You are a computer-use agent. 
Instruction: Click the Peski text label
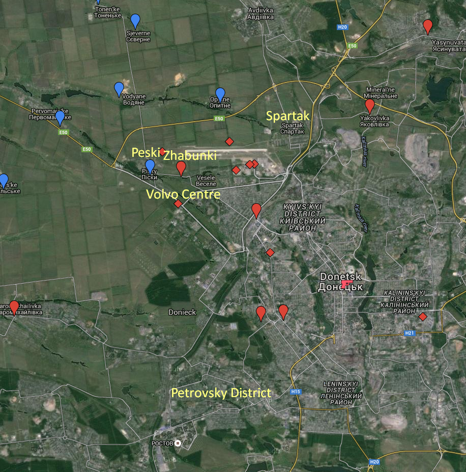[x=147, y=151]
